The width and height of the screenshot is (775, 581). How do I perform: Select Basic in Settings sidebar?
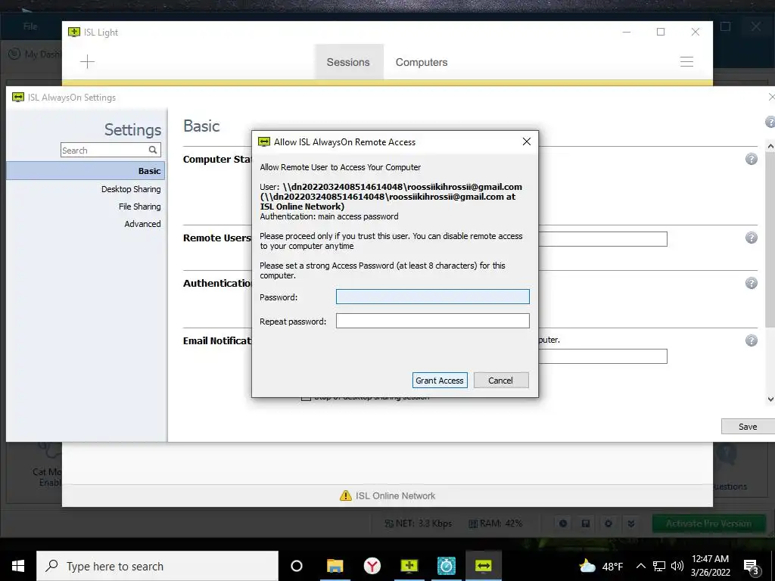click(x=86, y=170)
